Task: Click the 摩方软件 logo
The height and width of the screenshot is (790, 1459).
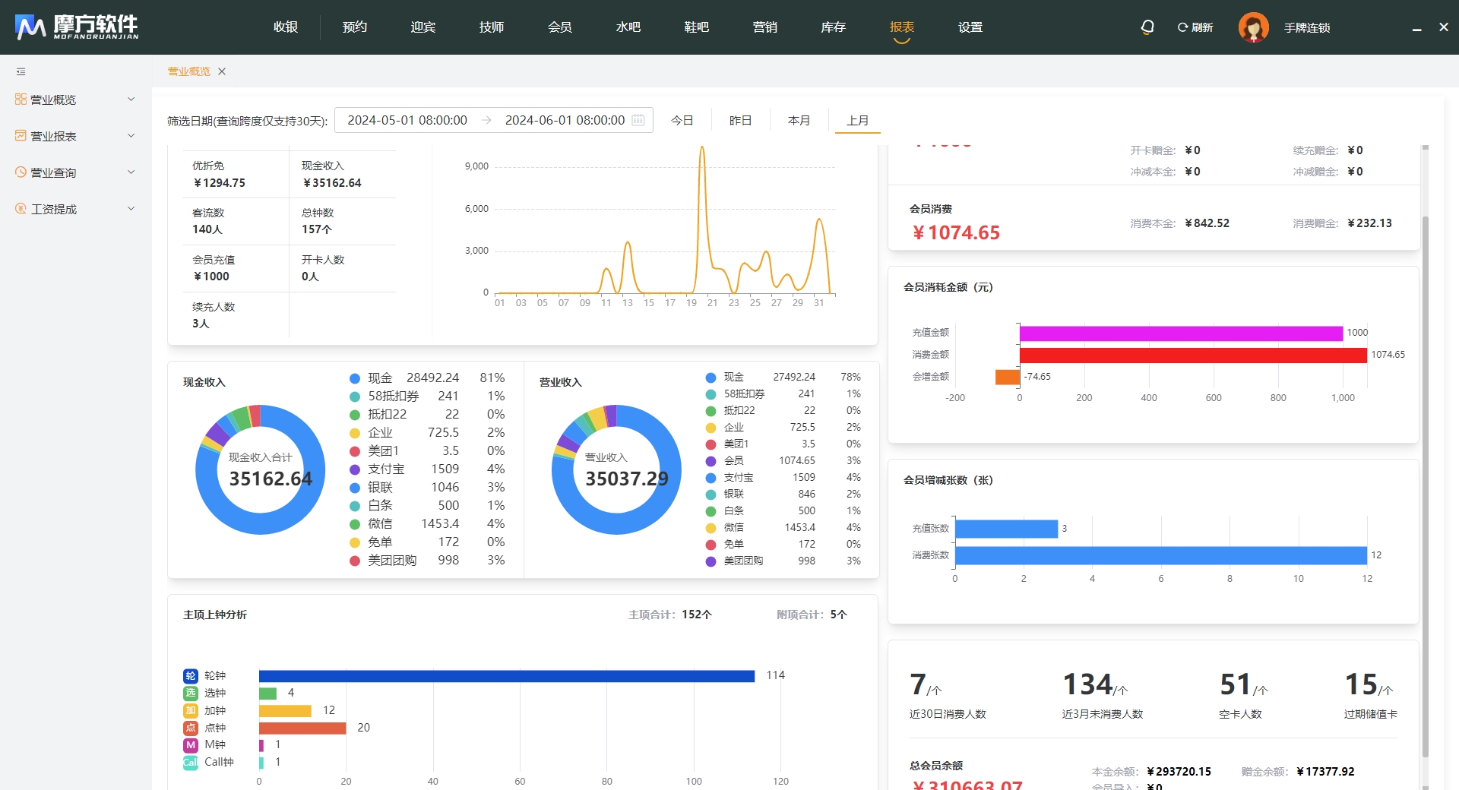Action: (77, 27)
